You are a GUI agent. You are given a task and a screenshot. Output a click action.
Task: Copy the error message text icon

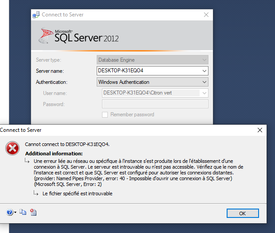click(x=23, y=212)
